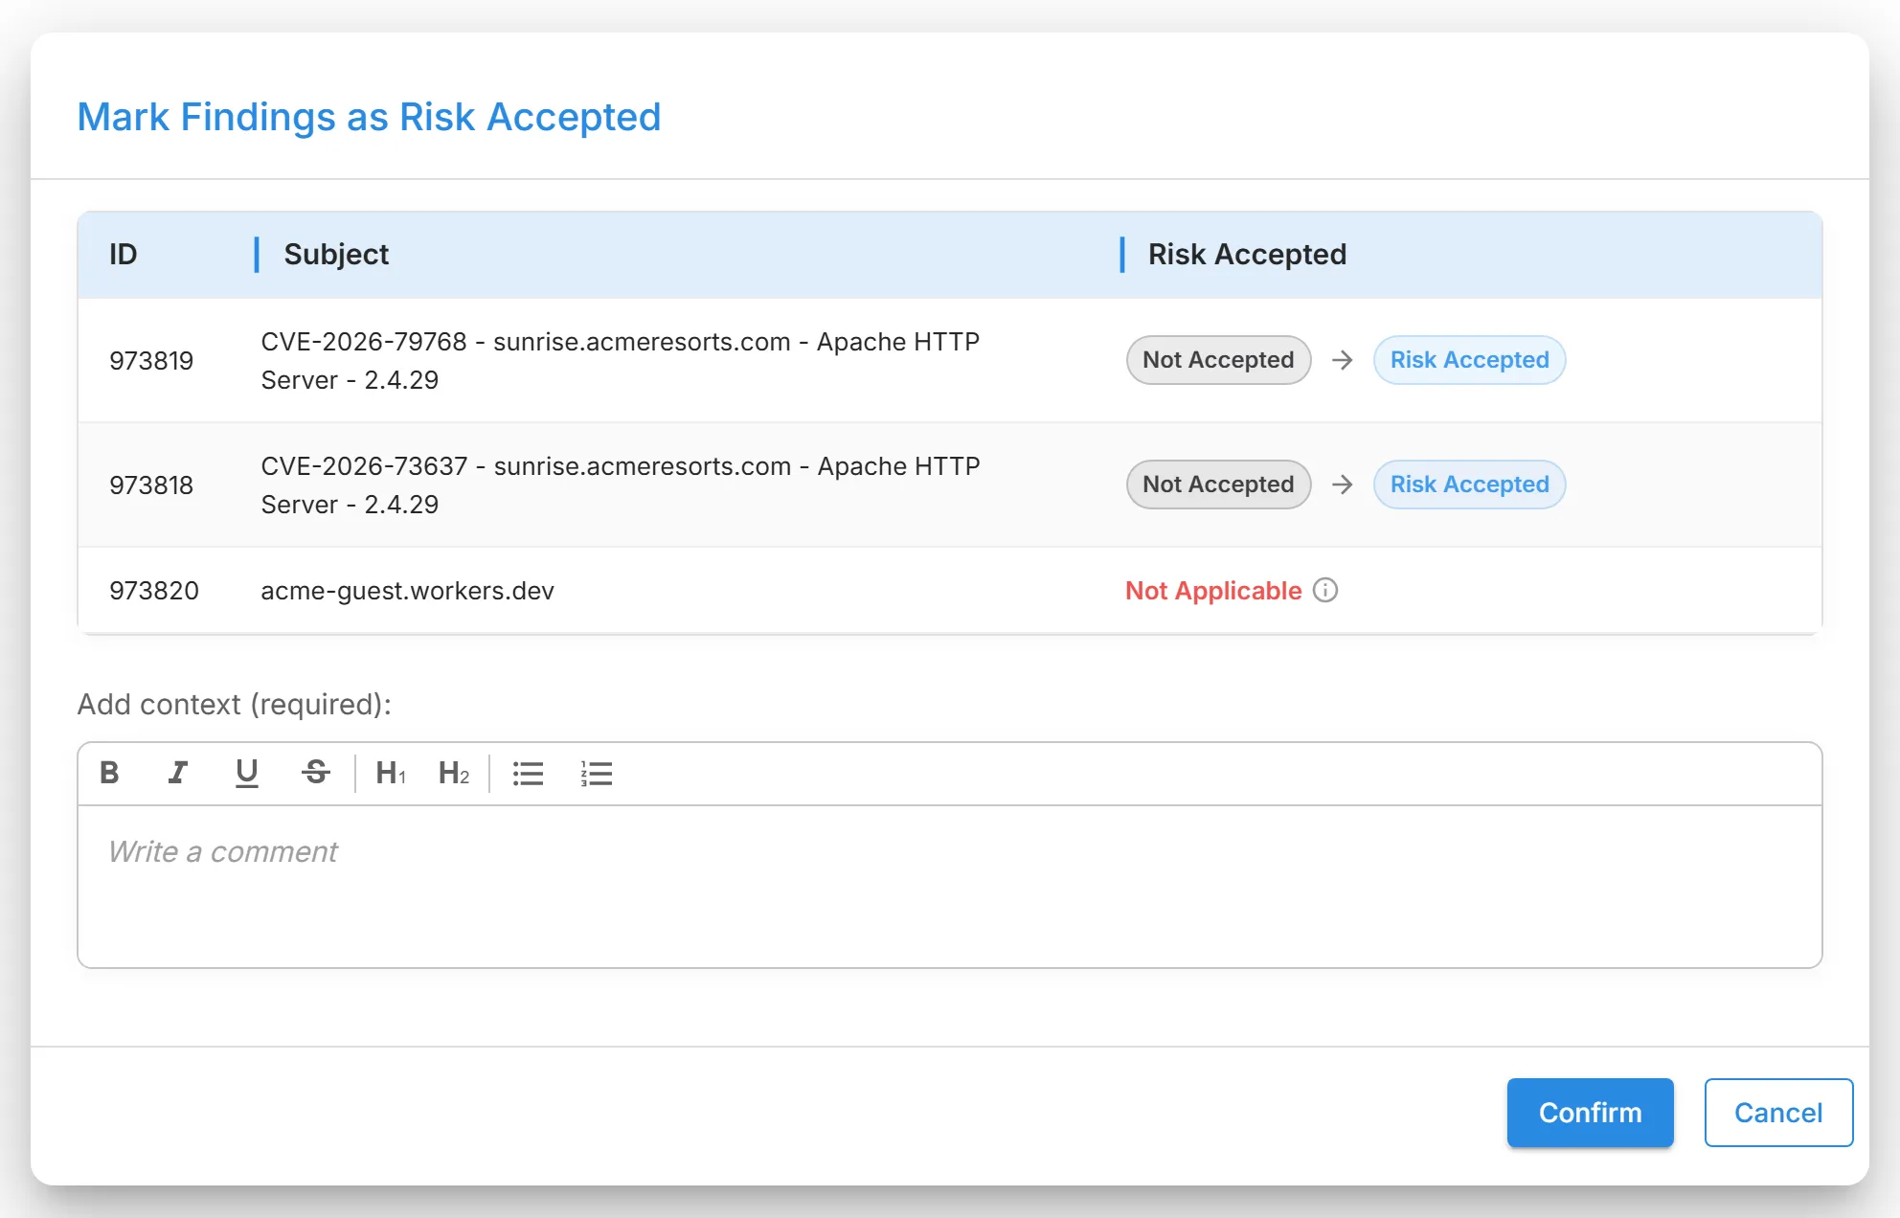The height and width of the screenshot is (1218, 1900).
Task: Click the ID column header
Action: point(124,255)
